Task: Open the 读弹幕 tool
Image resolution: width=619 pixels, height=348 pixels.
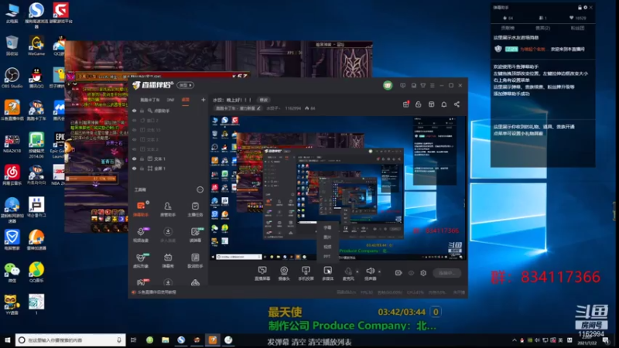Action: pyautogui.click(x=195, y=234)
